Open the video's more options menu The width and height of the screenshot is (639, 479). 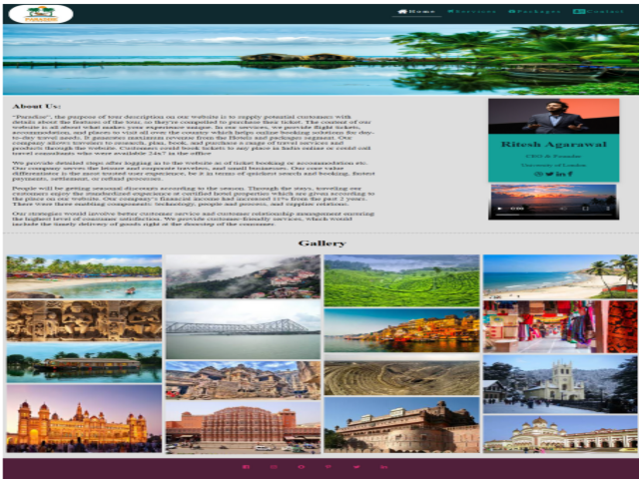[x=606, y=210]
